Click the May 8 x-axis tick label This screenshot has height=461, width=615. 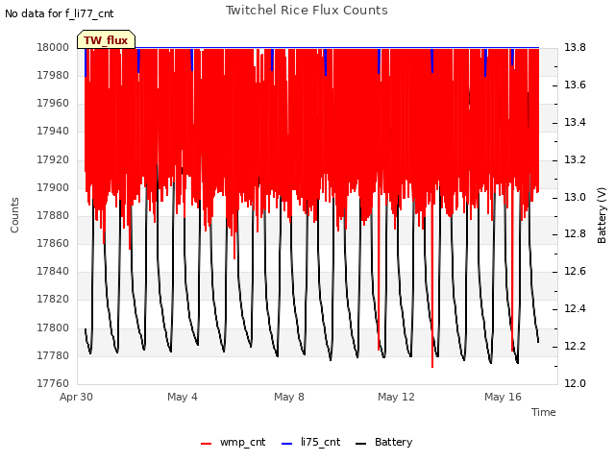pyautogui.click(x=289, y=397)
